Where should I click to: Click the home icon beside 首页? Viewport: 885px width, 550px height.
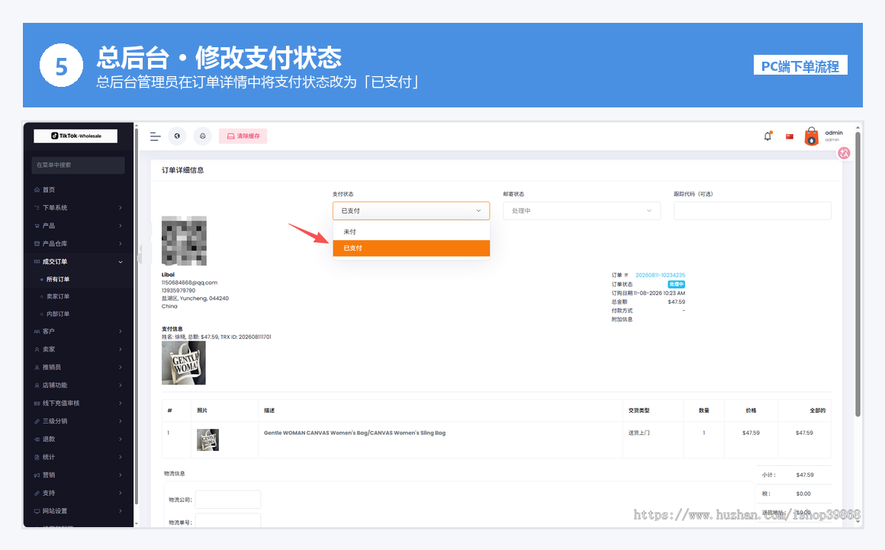[37, 190]
